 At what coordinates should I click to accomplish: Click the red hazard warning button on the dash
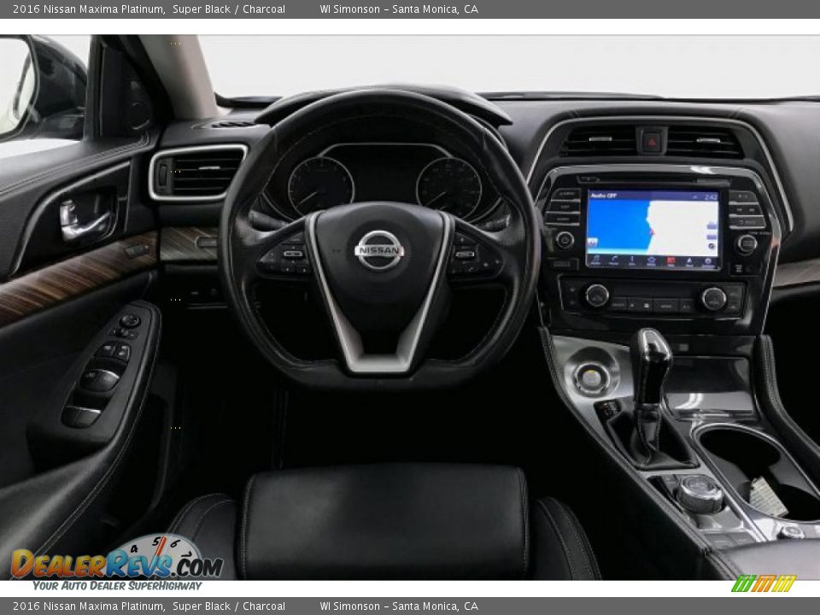[x=652, y=140]
